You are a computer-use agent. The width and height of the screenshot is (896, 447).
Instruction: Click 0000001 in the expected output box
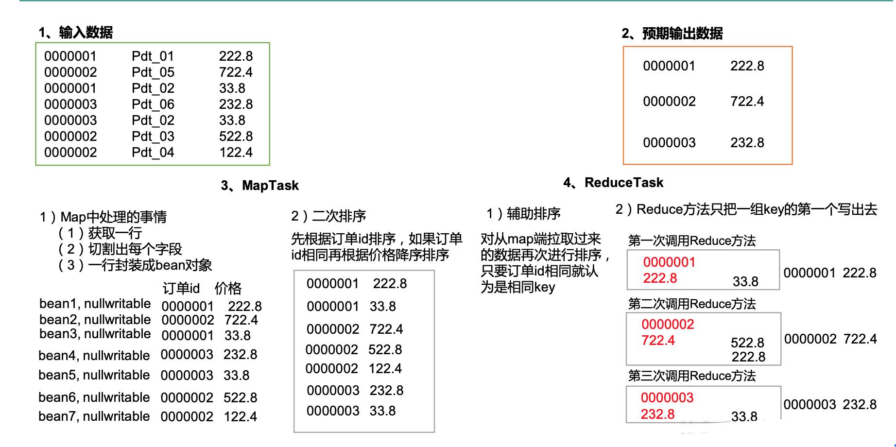(x=669, y=66)
